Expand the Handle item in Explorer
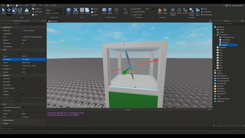This screenshot has width=245, height=138. (x=217, y=45)
